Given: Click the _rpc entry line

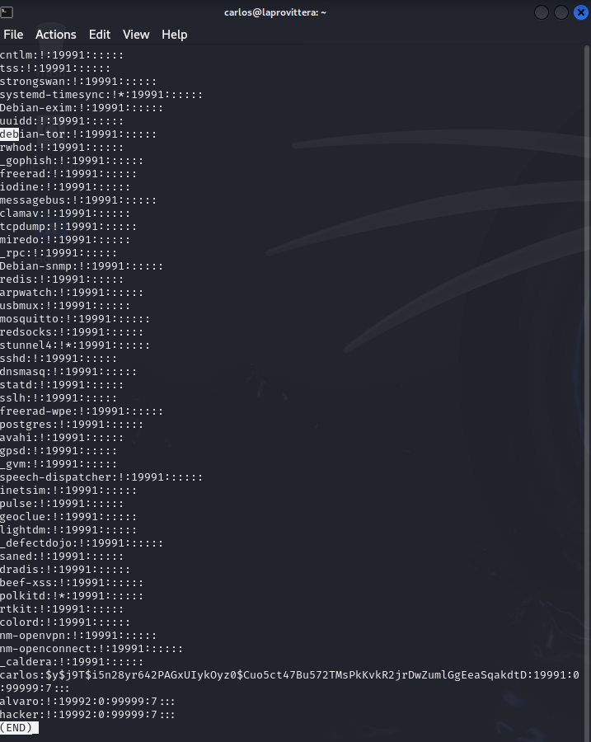Looking at the screenshot, I should click(x=59, y=253).
